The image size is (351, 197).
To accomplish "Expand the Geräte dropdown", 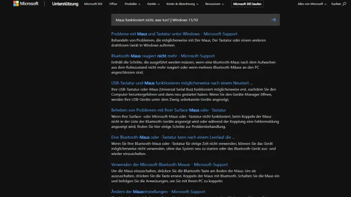I will click(154, 4).
